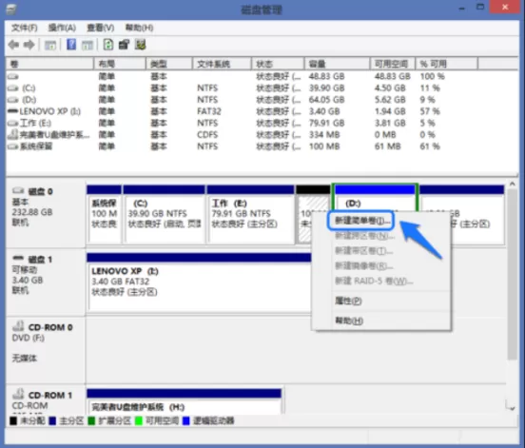Screen dimensions: 525x448
Task: Sort by the 状态 column header
Action: point(278,64)
